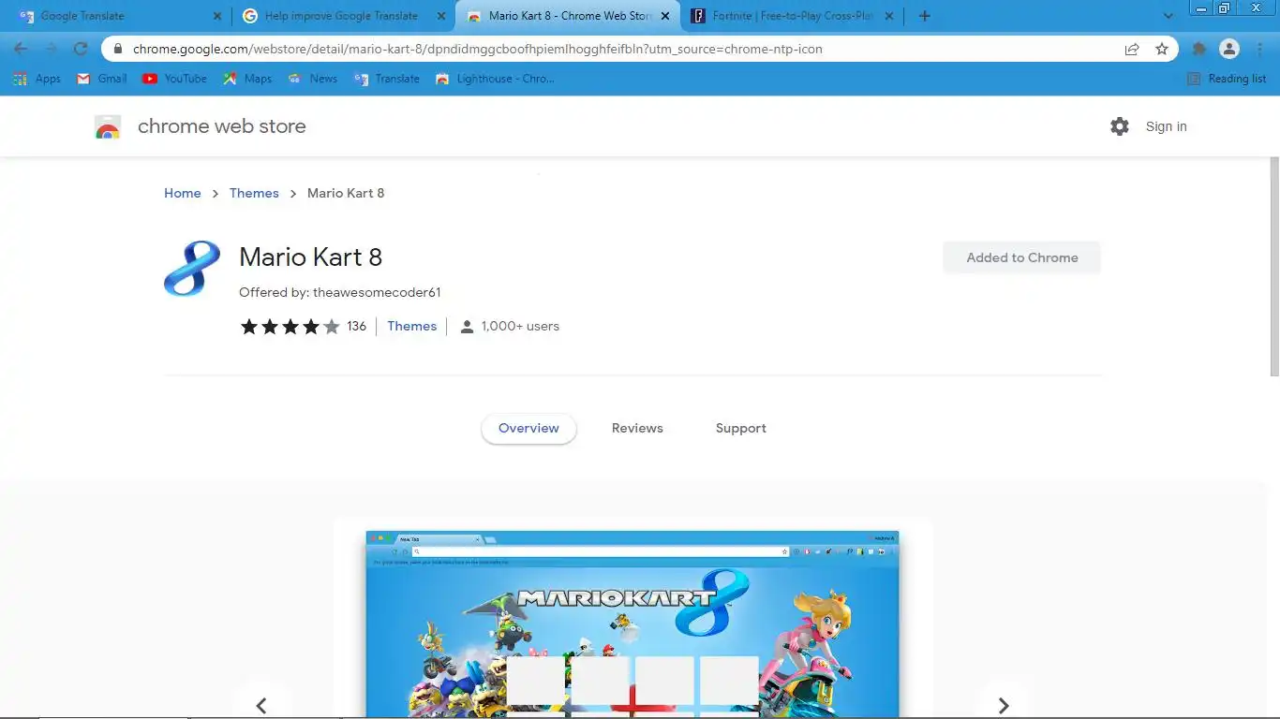Close the Fortnite tab
The height and width of the screenshot is (719, 1280).
click(889, 16)
